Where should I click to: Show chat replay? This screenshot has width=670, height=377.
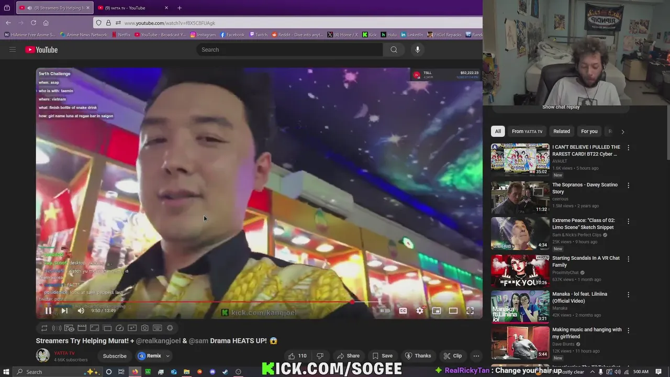pos(561,107)
